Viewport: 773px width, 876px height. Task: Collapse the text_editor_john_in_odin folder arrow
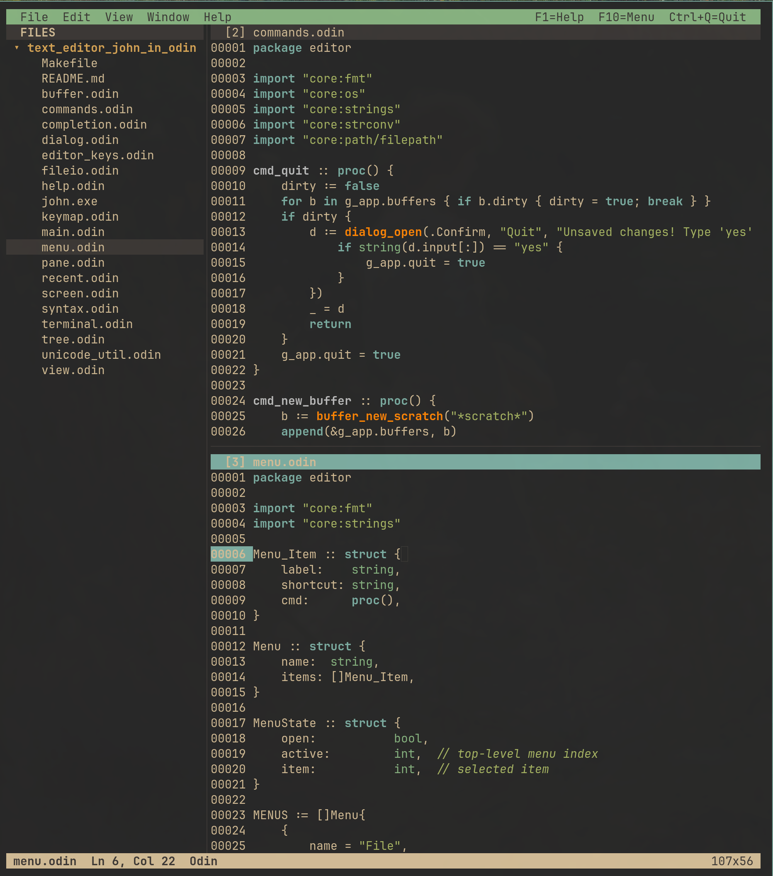(x=17, y=48)
